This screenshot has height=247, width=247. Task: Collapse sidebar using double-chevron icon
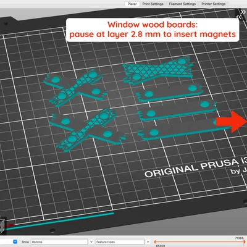tap(241, 14)
